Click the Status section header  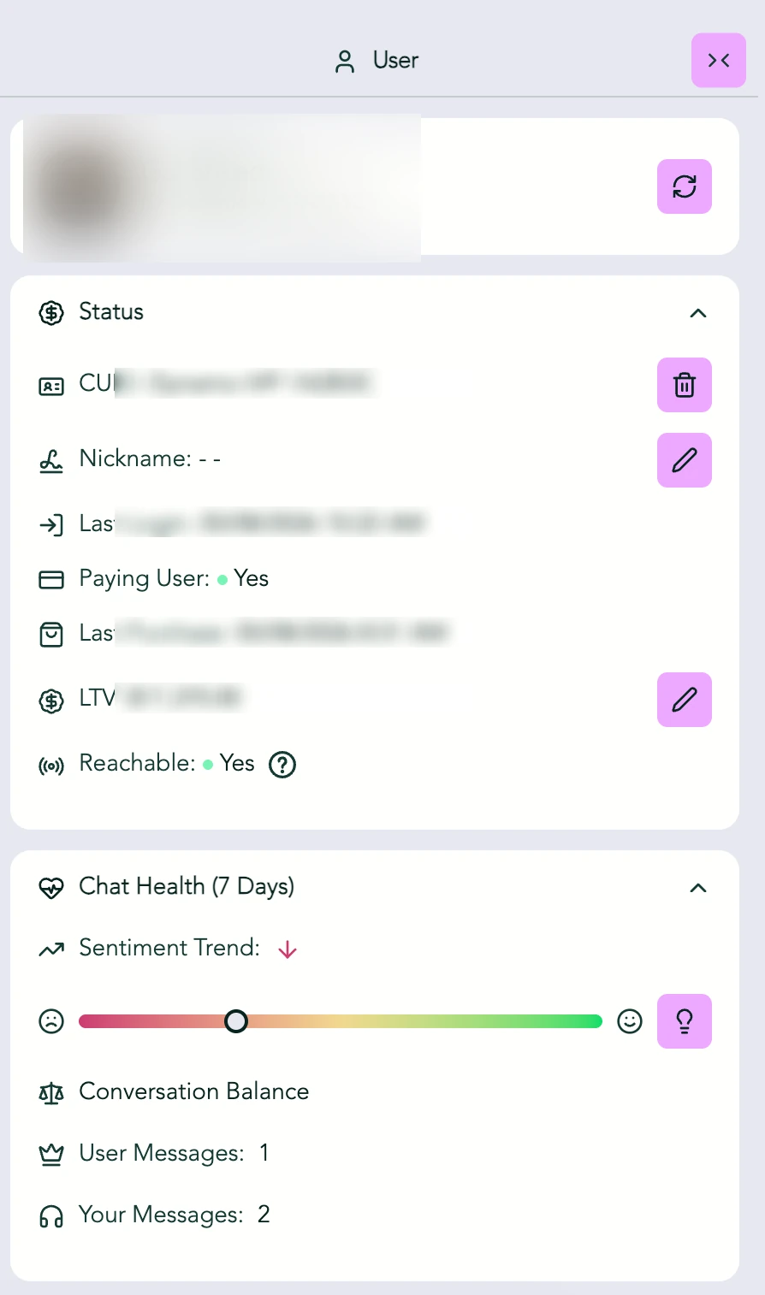tap(111, 312)
